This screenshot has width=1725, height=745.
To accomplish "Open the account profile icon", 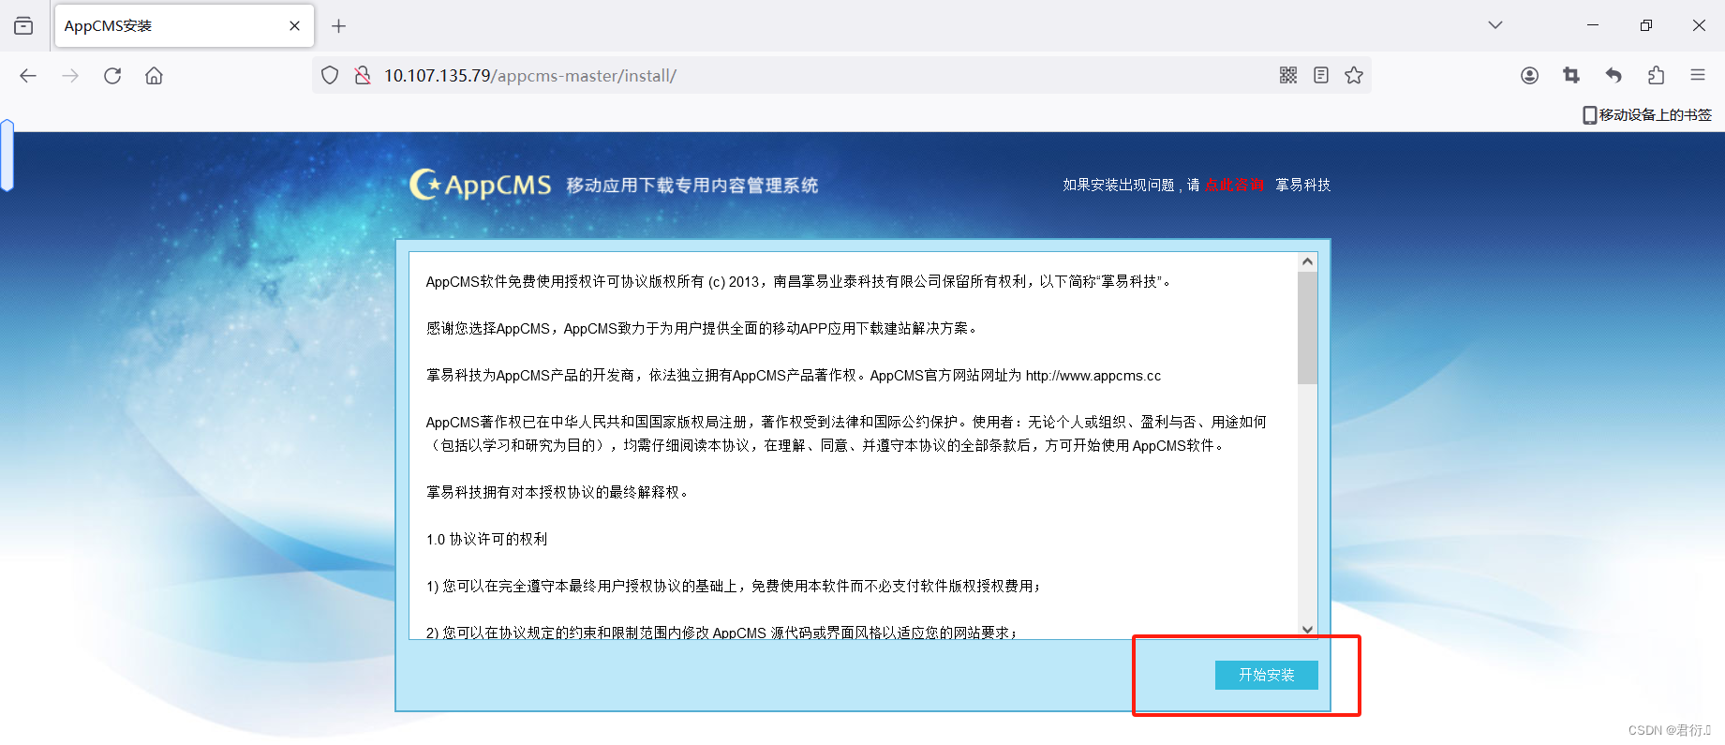I will click(x=1529, y=75).
